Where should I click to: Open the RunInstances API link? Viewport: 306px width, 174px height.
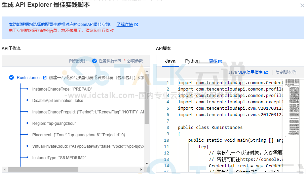[x=29, y=78]
